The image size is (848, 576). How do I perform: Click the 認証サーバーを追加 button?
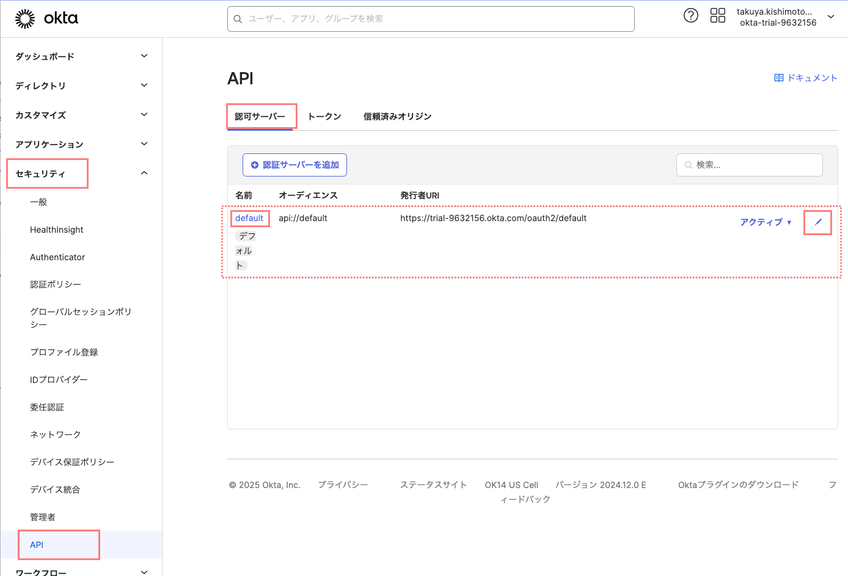point(294,165)
